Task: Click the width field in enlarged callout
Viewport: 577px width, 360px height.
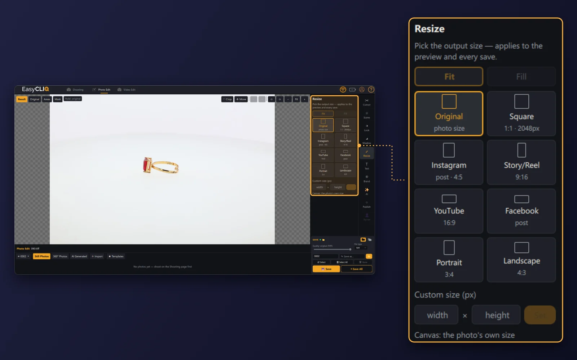Action: click(x=436, y=315)
